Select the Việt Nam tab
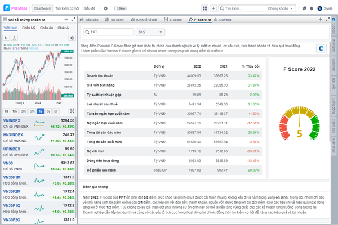Image resolution: width=338 pixels, height=225 pixels. click(x=11, y=28)
